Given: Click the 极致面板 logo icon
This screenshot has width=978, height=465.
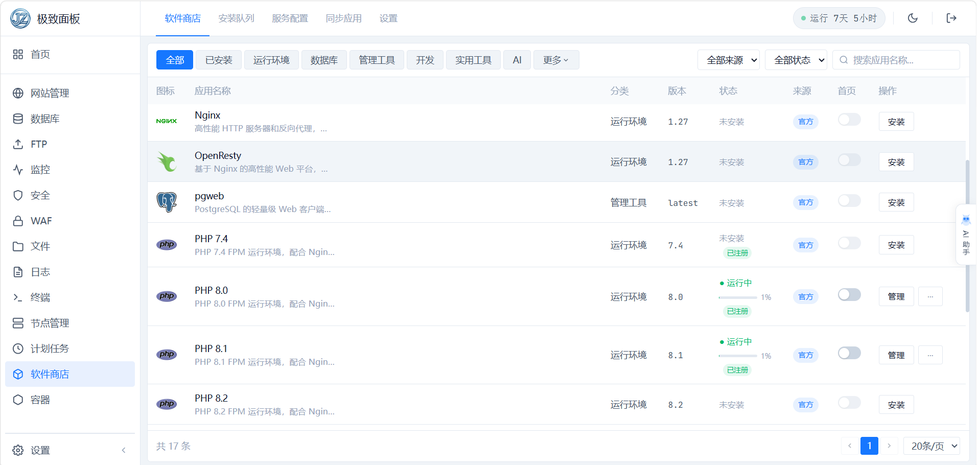Looking at the screenshot, I should [x=20, y=18].
